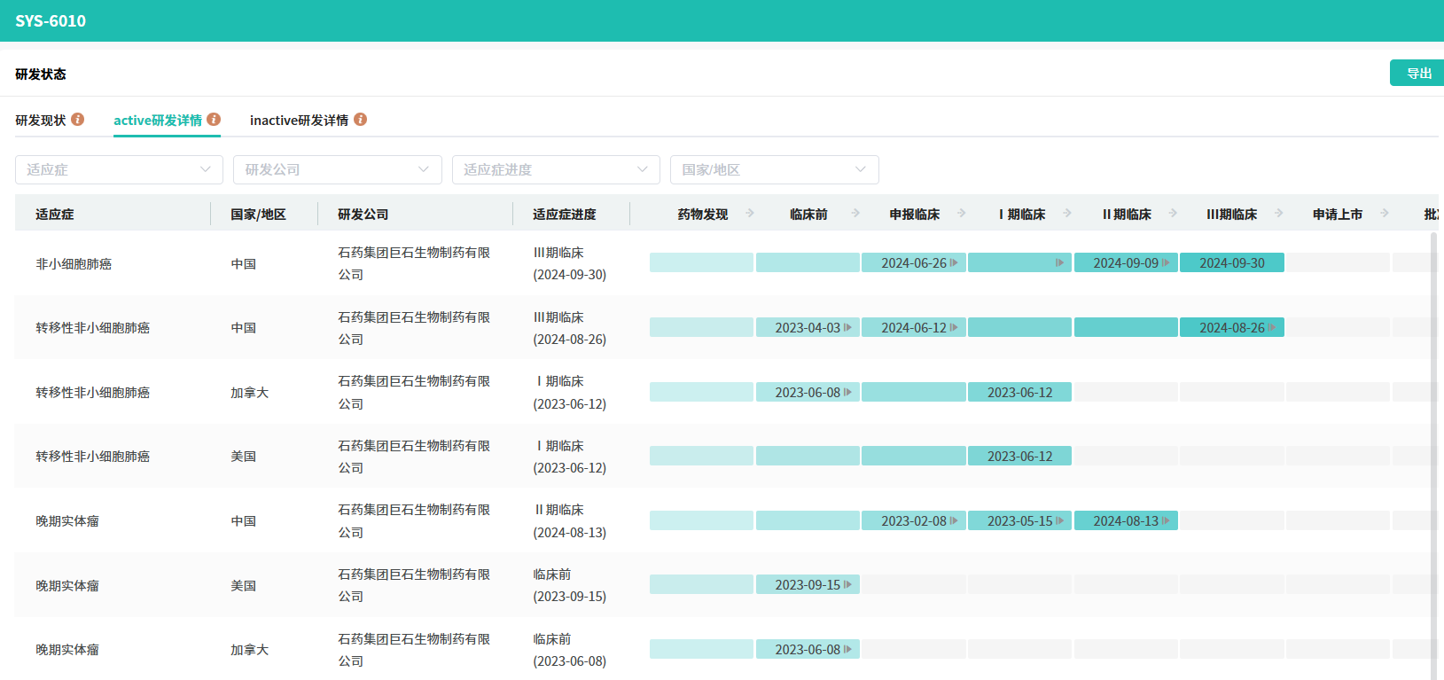This screenshot has width=1444, height=680.
Task: Click arrow icon next to 2024-08-13 date
Action: tap(1166, 521)
